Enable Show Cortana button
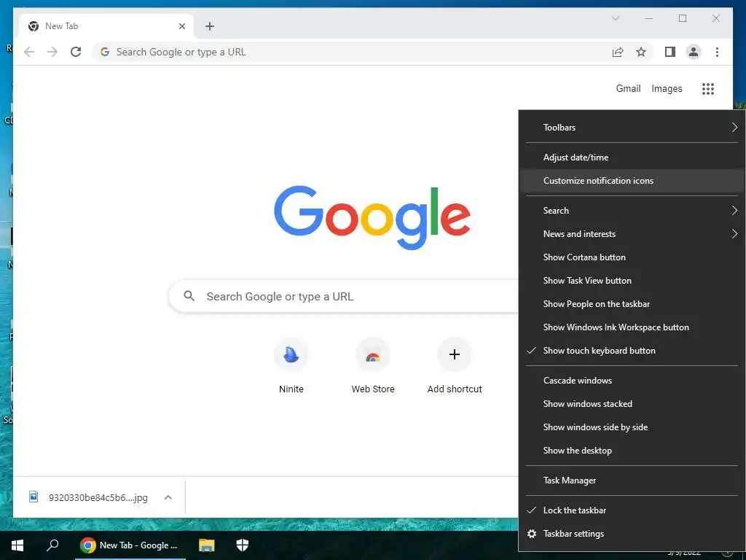The height and width of the screenshot is (560, 746). [632, 257]
